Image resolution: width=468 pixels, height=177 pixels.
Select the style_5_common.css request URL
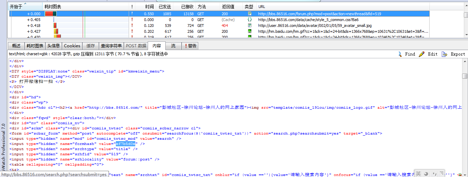coord(308,20)
